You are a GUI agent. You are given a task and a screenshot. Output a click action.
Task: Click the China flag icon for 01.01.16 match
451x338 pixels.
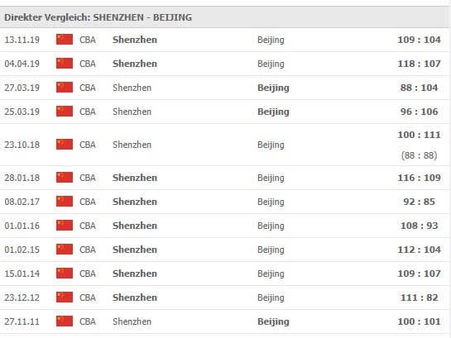tap(65, 226)
